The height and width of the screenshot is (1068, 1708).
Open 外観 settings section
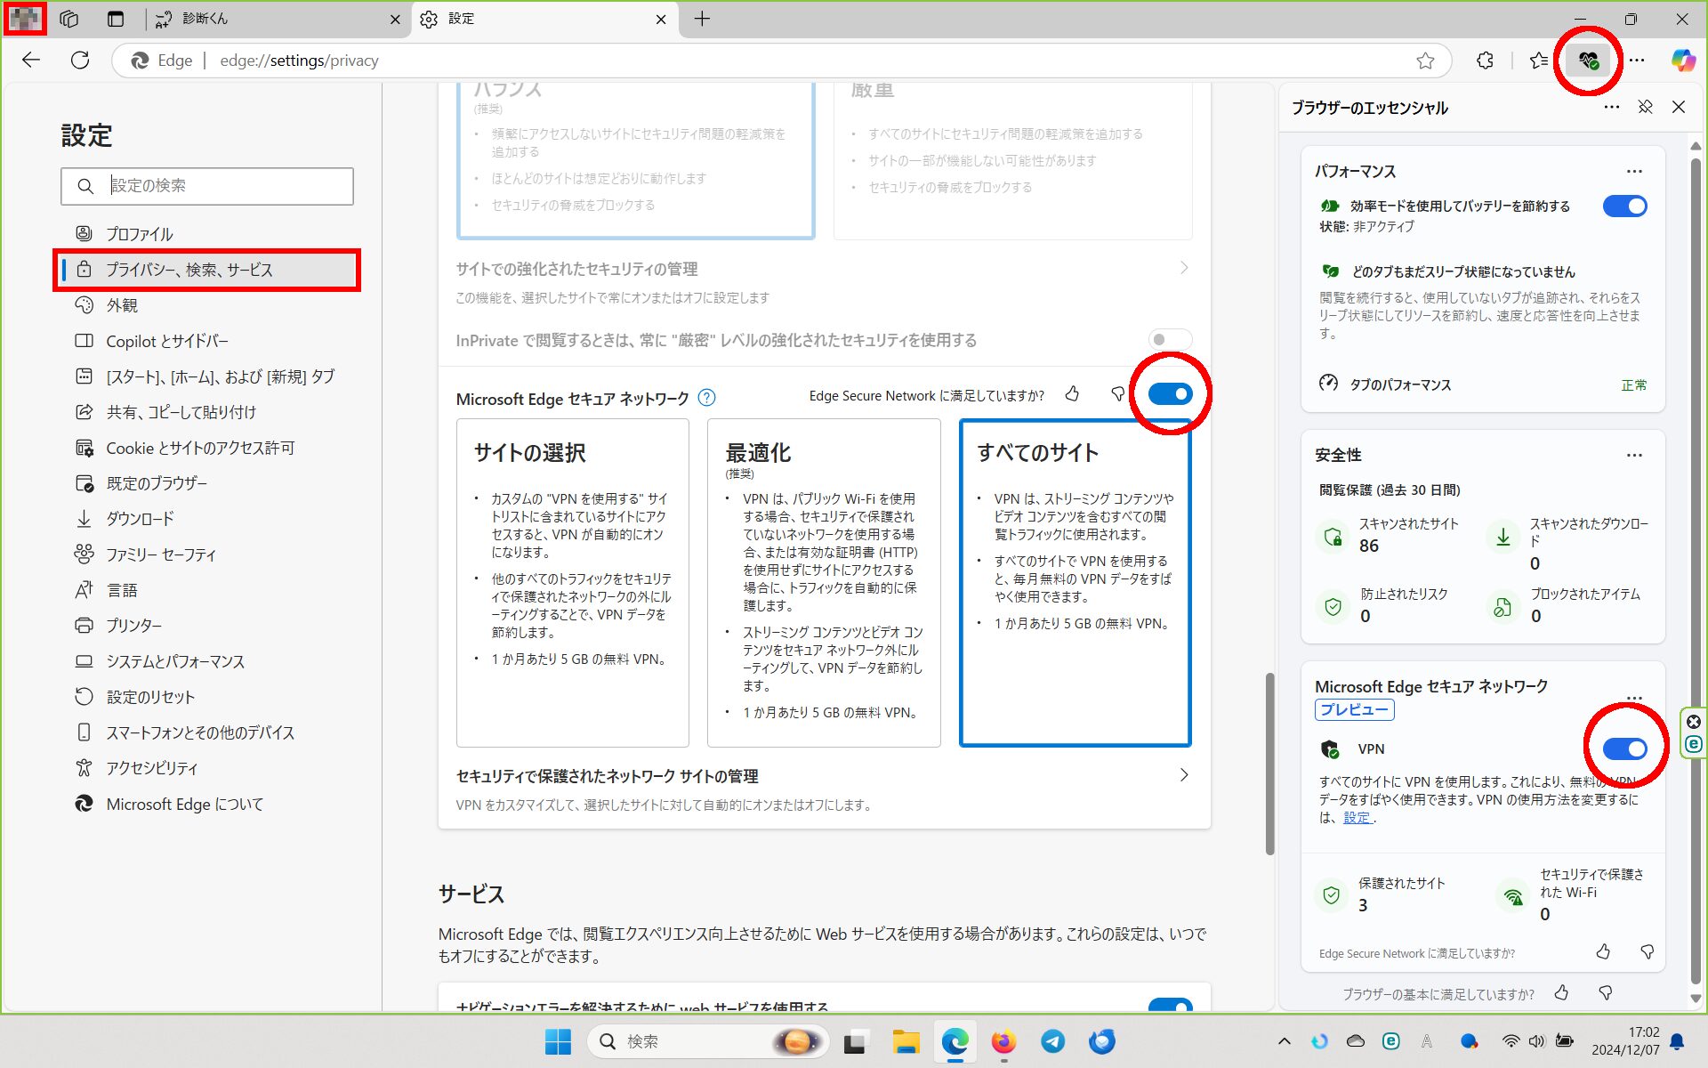[207, 305]
